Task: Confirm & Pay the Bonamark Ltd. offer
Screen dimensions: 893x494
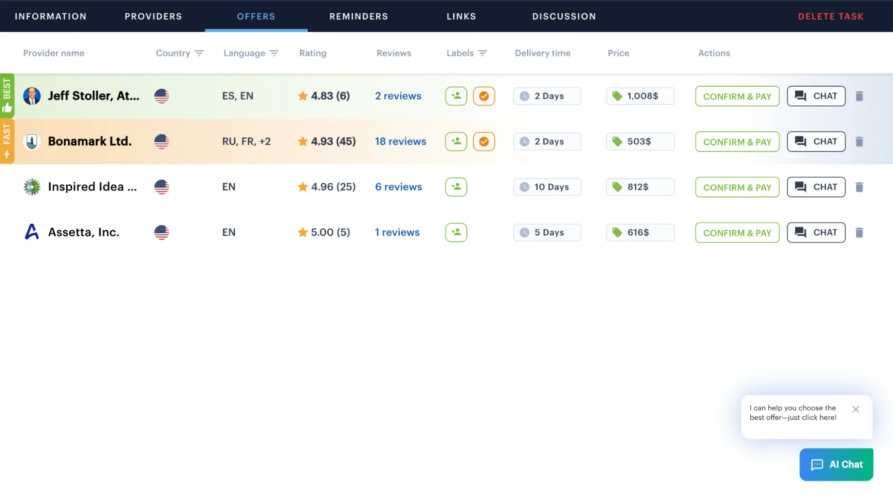Action: 737,142
